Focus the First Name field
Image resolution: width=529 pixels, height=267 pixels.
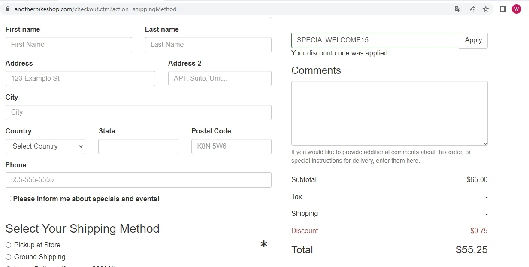[69, 45]
